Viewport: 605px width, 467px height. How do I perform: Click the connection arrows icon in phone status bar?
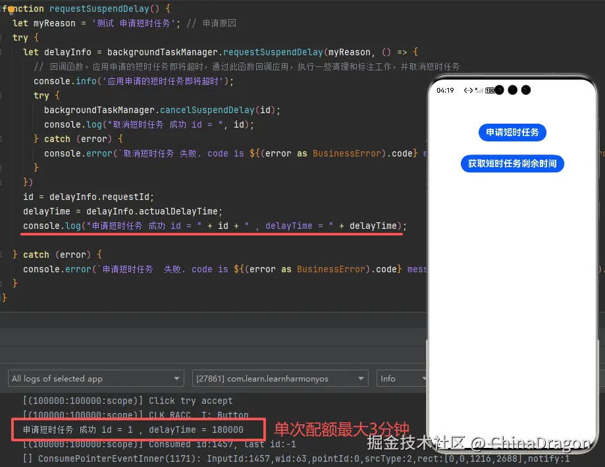[x=468, y=90]
